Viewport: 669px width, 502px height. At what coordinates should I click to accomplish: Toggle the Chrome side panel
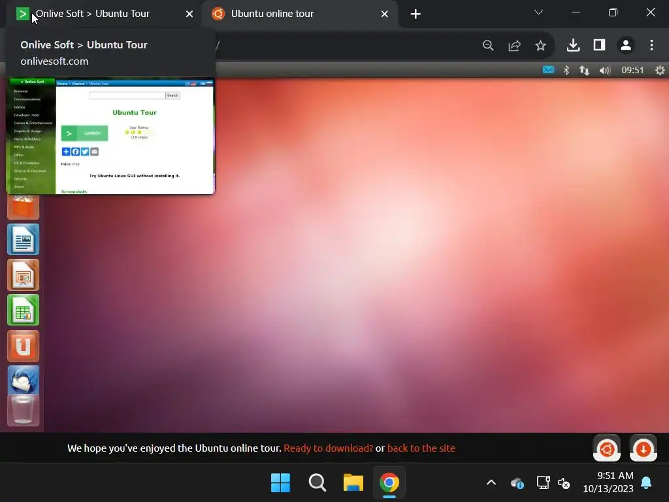[600, 45]
